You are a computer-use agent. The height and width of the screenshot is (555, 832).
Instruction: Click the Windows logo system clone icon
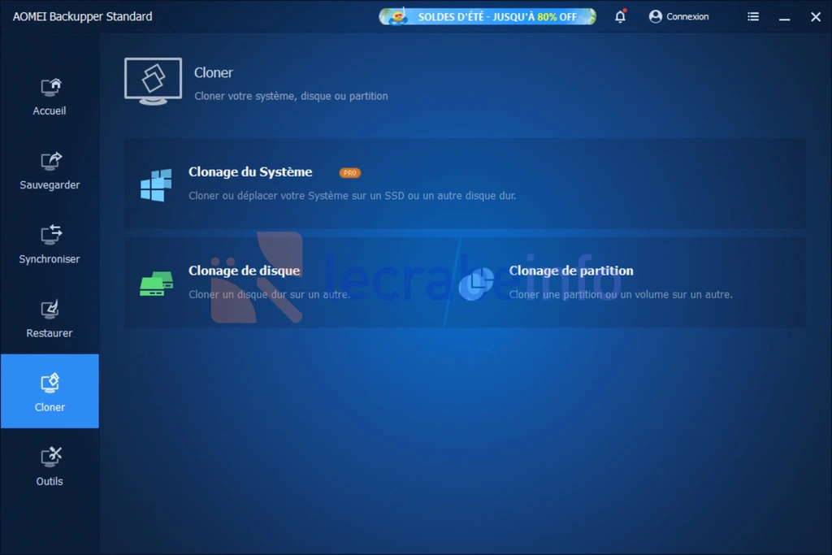[x=156, y=184]
